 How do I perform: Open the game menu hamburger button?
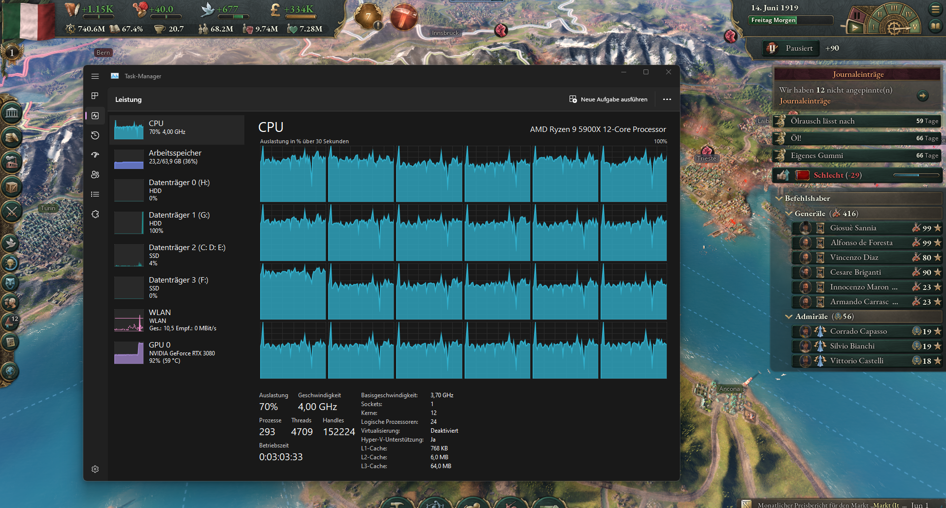tap(935, 9)
